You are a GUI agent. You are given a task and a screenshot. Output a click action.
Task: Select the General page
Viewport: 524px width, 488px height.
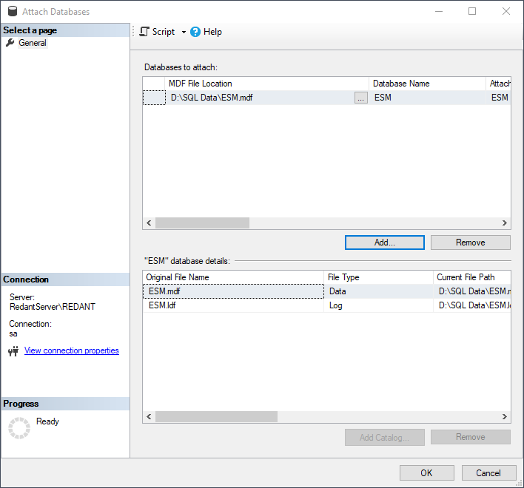32,43
